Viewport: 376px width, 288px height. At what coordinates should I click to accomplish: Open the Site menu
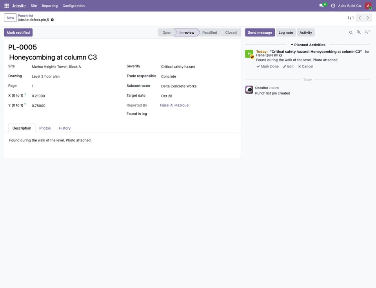[x=34, y=6]
